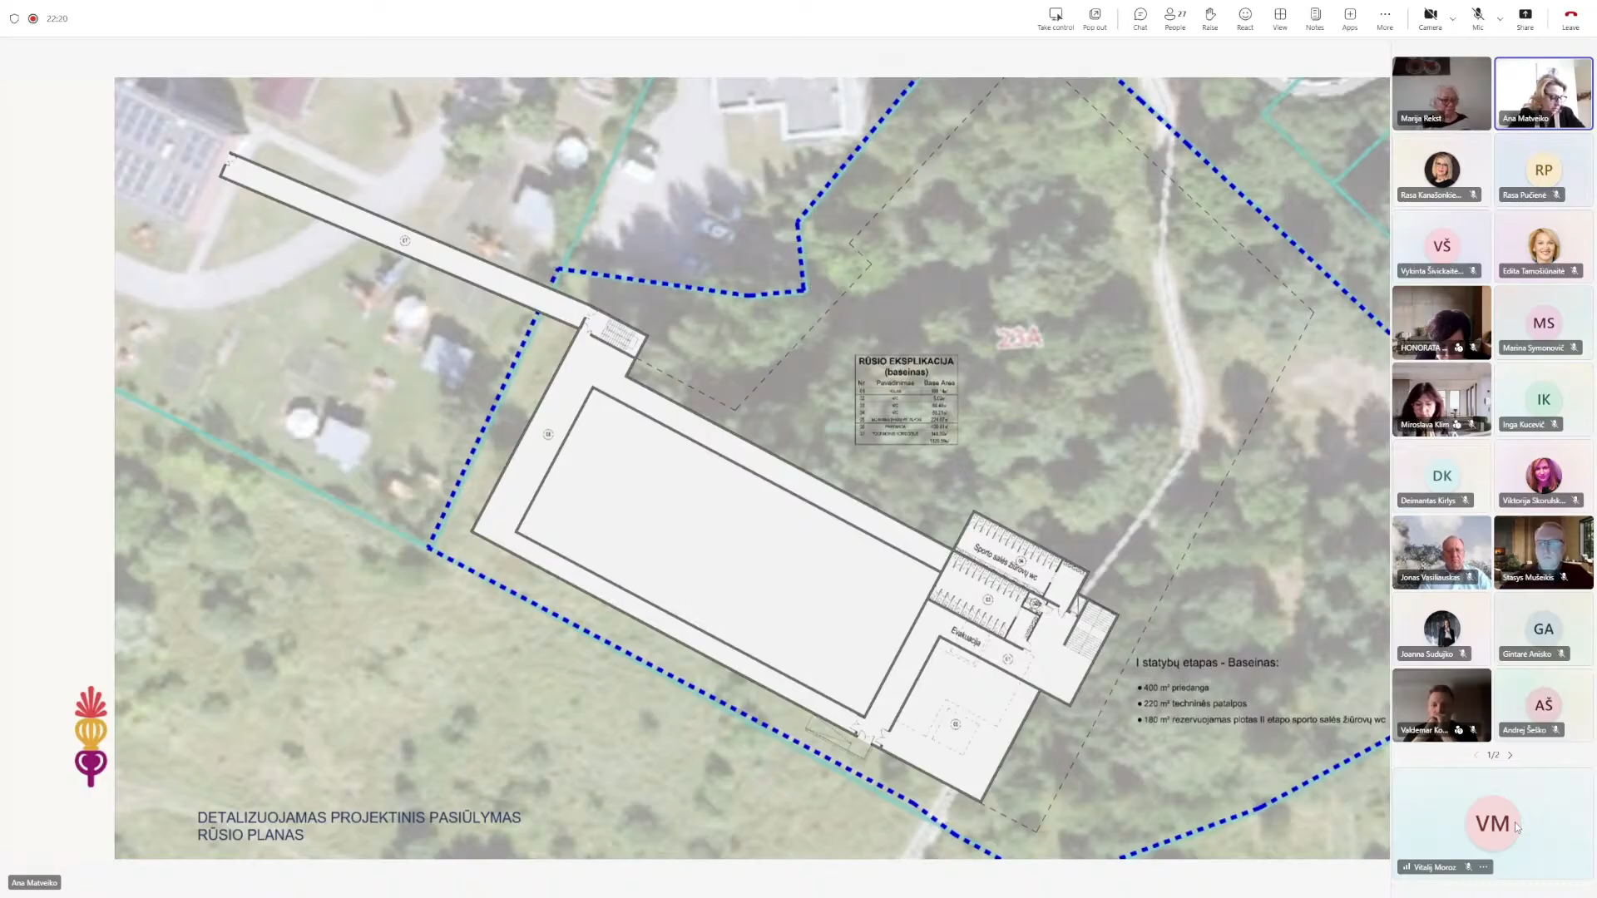Open the View layout menu
The height and width of the screenshot is (898, 1597).
tap(1279, 17)
